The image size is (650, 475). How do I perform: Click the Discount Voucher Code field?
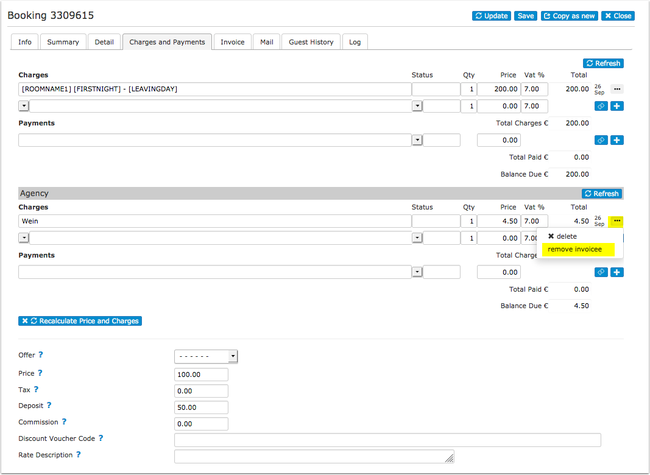click(x=387, y=440)
